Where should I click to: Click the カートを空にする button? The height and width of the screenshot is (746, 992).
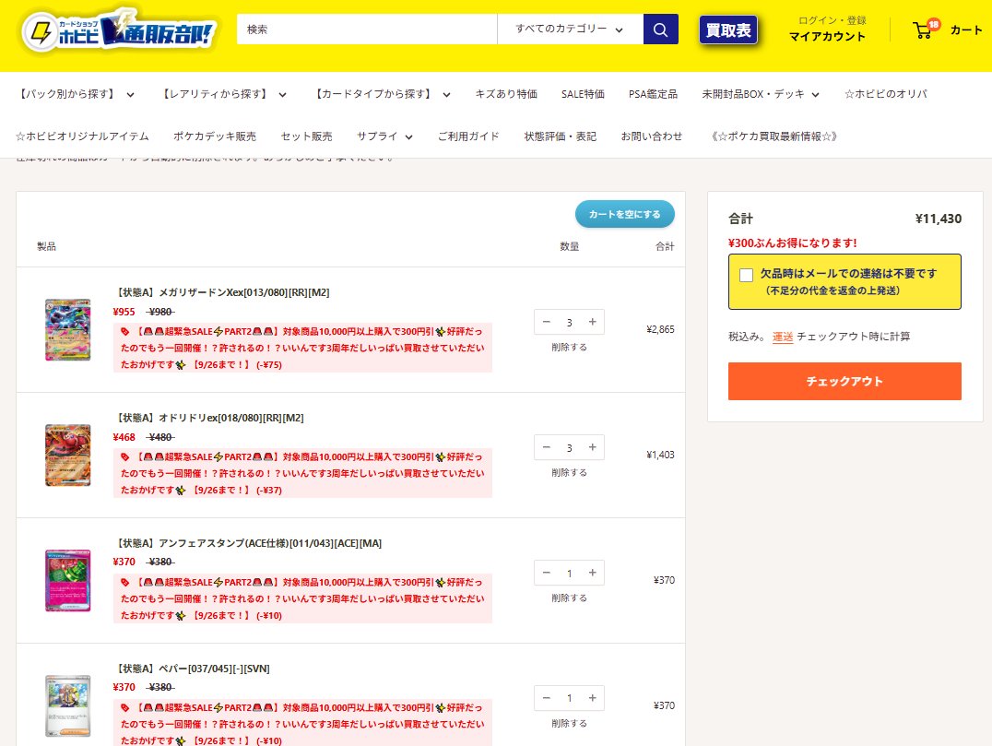pyautogui.click(x=624, y=215)
